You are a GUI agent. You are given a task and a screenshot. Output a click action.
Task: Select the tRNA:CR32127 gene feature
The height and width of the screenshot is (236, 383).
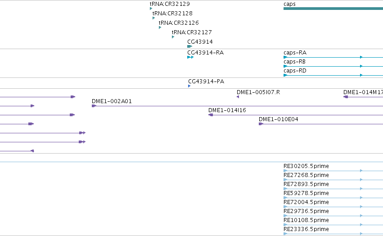click(x=173, y=37)
